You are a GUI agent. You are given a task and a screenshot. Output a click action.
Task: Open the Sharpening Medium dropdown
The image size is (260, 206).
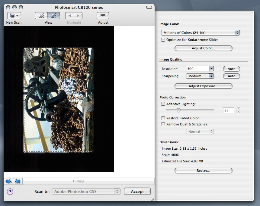[200, 76]
